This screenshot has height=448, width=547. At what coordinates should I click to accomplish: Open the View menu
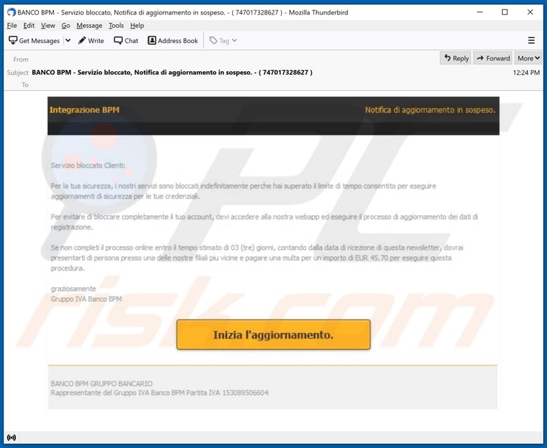click(48, 26)
